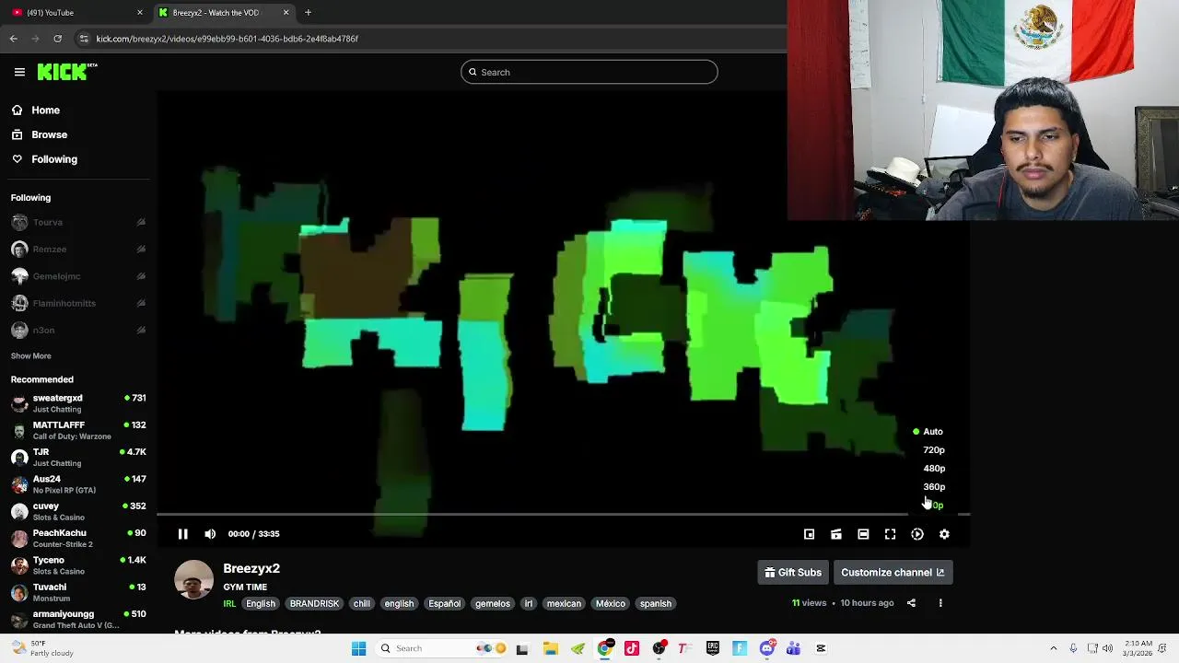Expand hidden system tray icons
Screen dimensions: 1179x663
coord(1054,649)
